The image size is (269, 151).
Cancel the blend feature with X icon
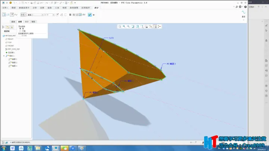pyautogui.click(x=94, y=15)
